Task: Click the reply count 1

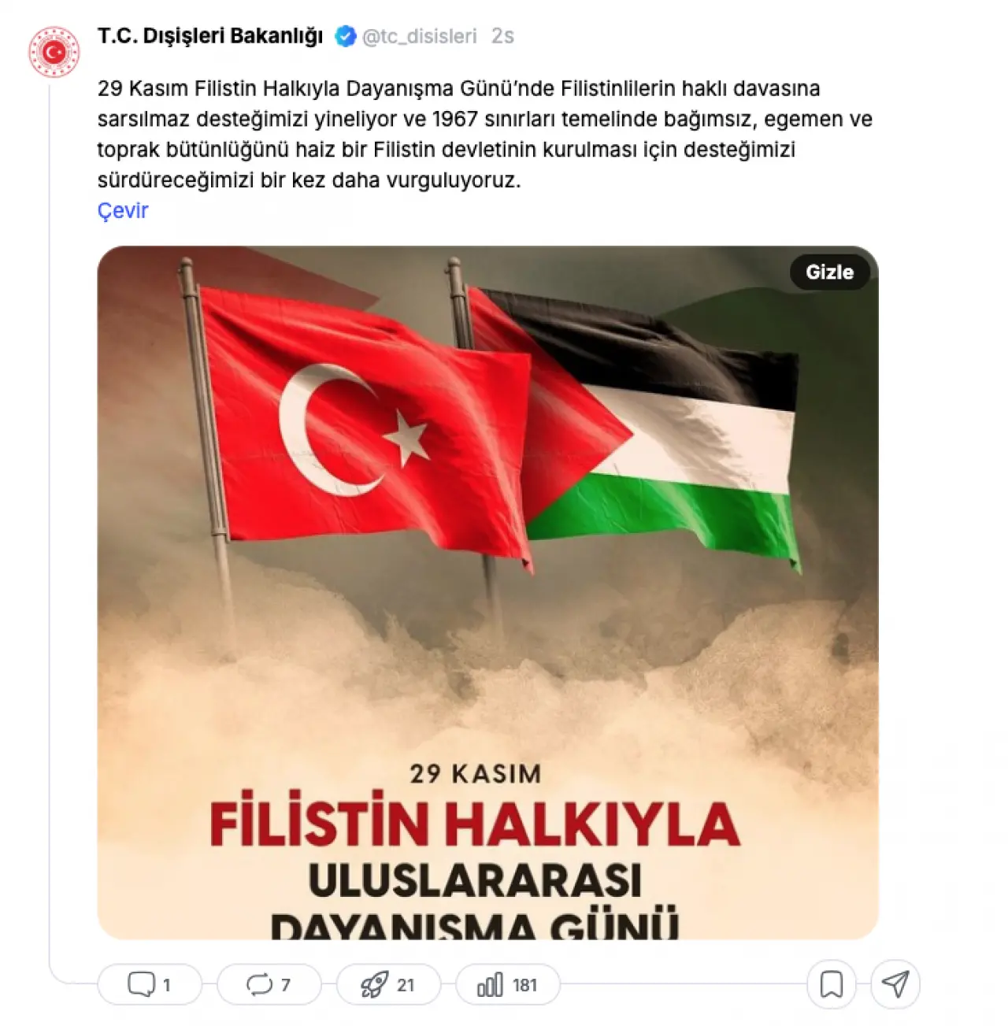Action: point(167,985)
